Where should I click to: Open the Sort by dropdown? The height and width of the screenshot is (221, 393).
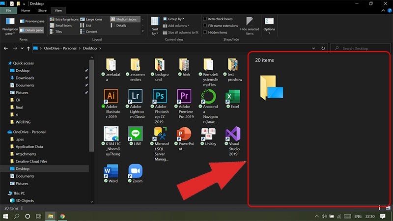click(x=155, y=27)
